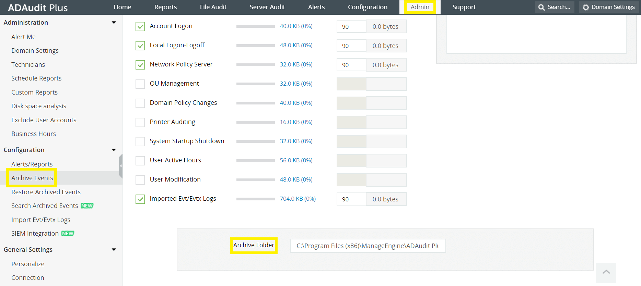641x286 pixels.
Task: Switch to the File Audit tab
Action: (213, 7)
